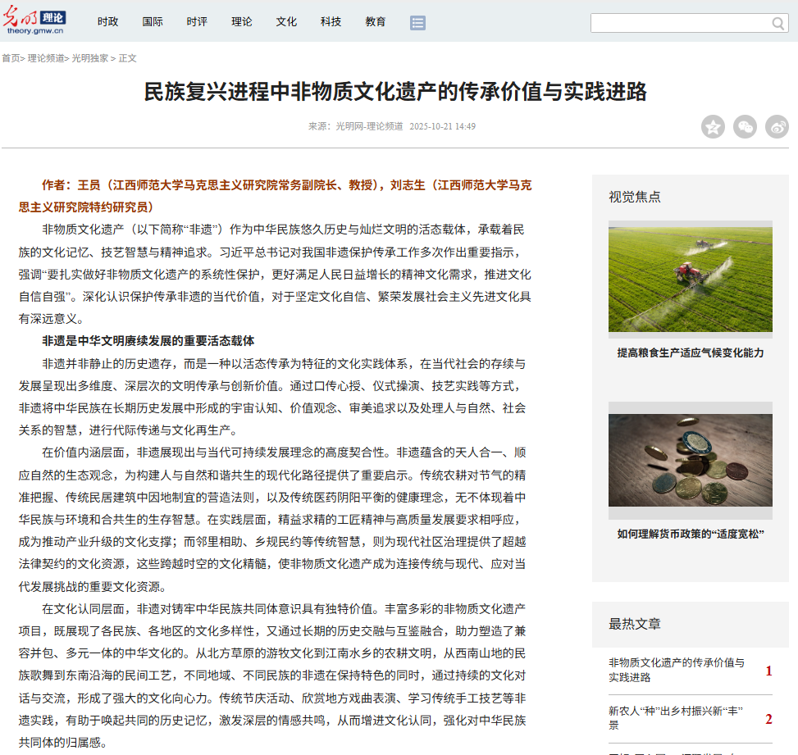
Task: Go to 首页 in the breadcrumb
Action: tap(10, 58)
